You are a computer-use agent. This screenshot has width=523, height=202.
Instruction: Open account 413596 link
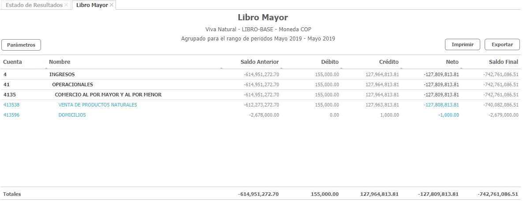11,115
